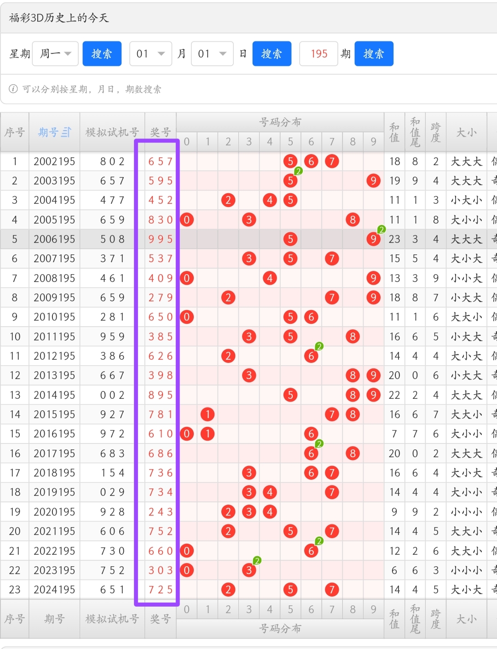Click 搜索 button after the 期 label

coord(374,54)
